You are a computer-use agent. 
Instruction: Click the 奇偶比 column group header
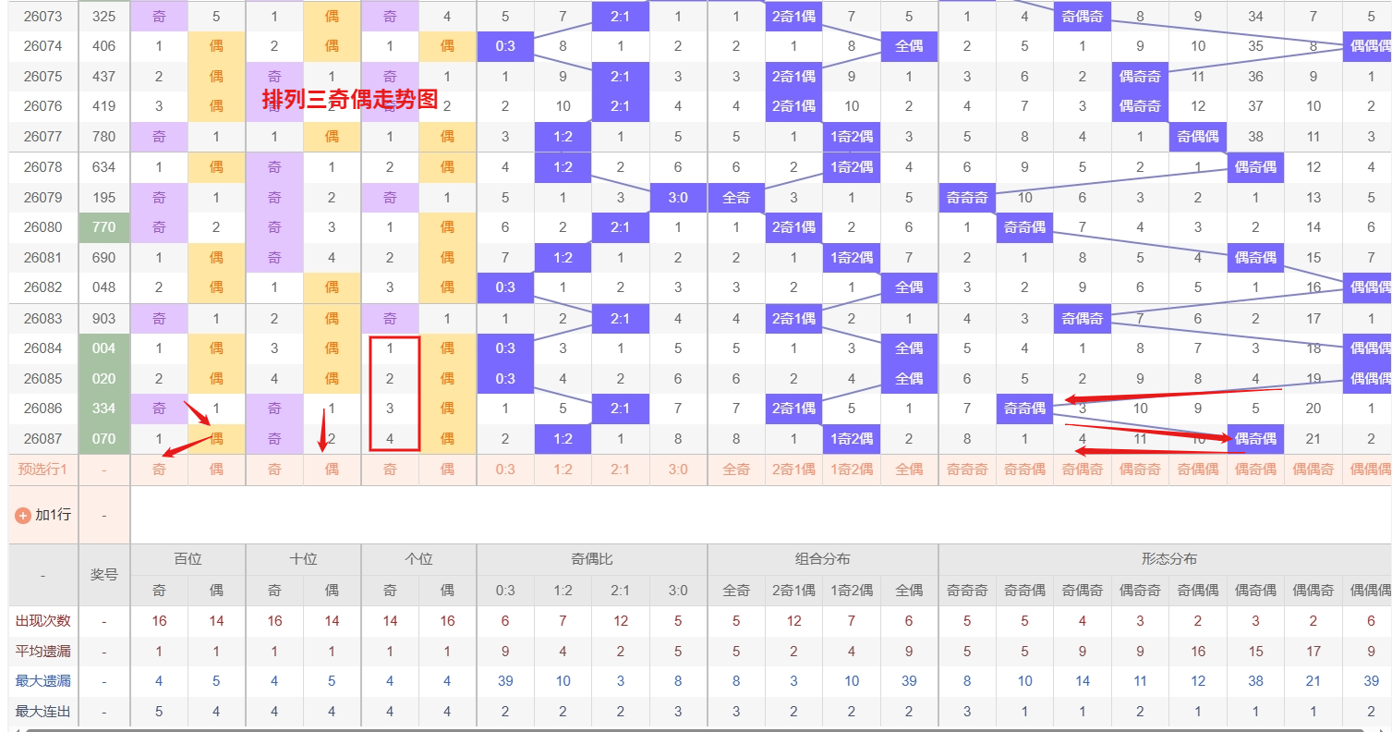(591, 559)
